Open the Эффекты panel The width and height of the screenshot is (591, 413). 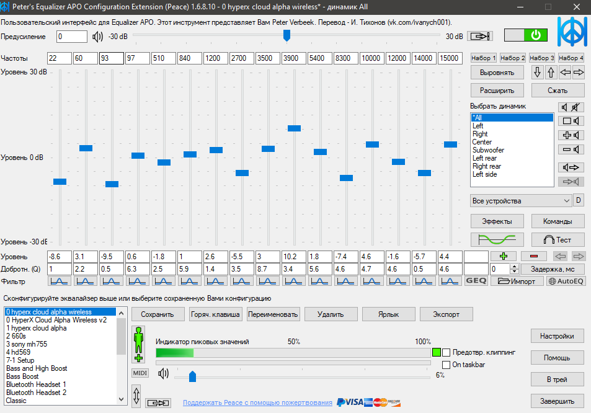[x=497, y=221]
